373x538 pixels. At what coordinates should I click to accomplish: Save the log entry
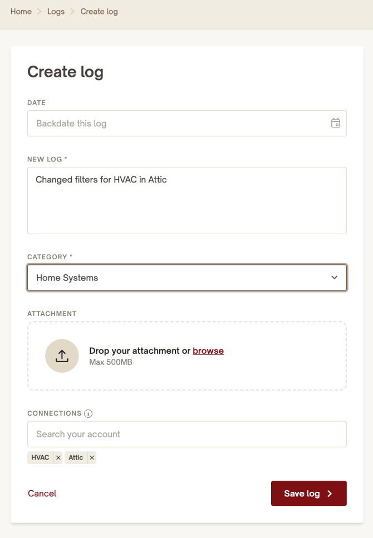[309, 493]
